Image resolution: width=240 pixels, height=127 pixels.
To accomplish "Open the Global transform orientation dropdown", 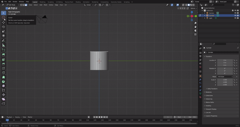I will pos(88,5).
